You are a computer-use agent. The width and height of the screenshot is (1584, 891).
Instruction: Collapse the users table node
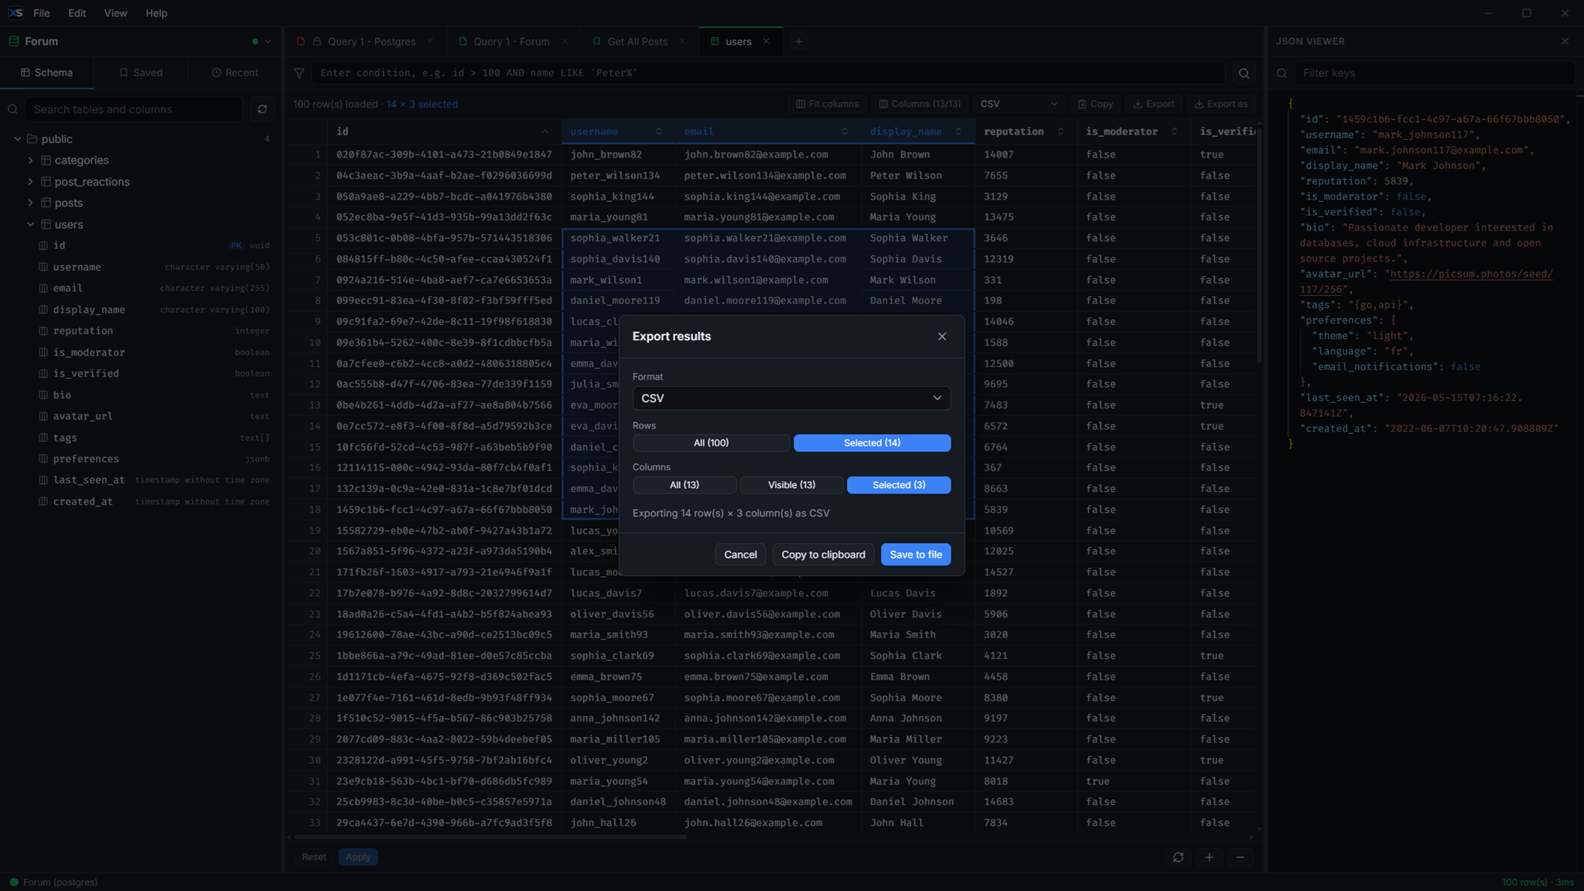tap(30, 224)
